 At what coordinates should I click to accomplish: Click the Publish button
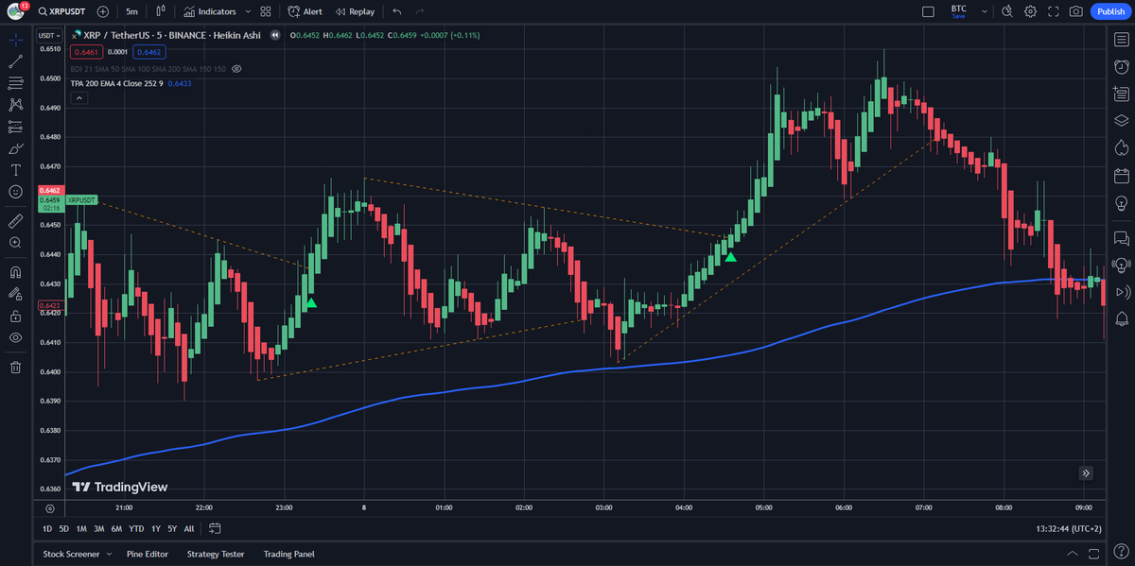1110,11
